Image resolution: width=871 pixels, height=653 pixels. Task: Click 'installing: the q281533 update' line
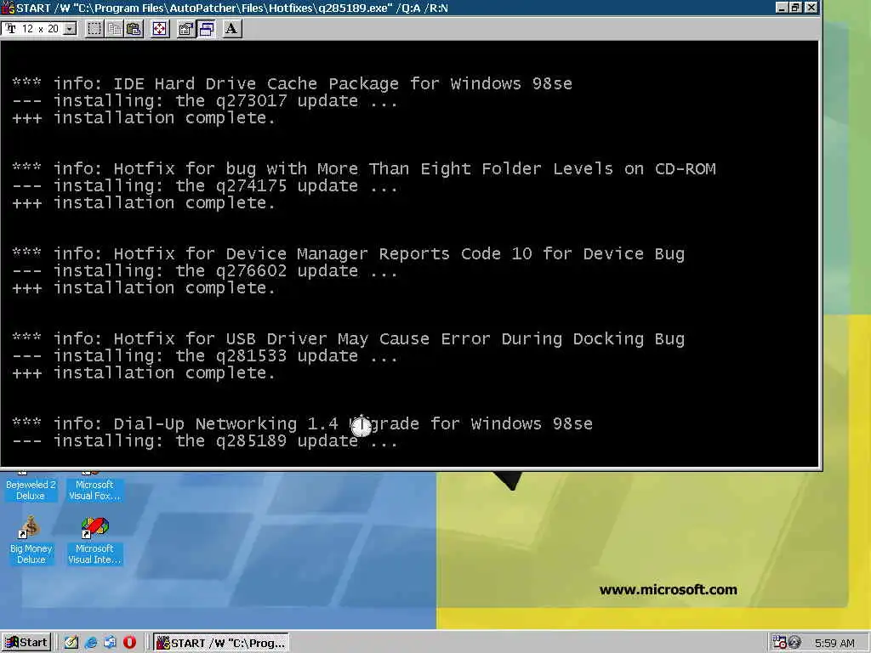pyautogui.click(x=205, y=356)
